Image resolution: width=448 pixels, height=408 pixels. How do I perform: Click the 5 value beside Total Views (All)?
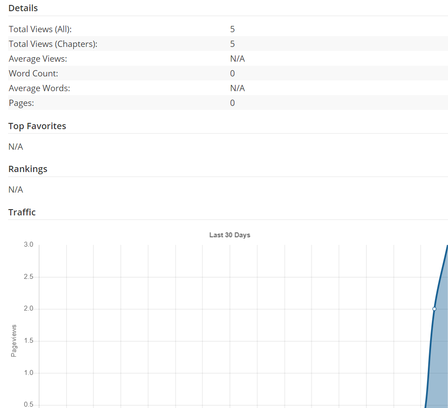[x=232, y=29]
